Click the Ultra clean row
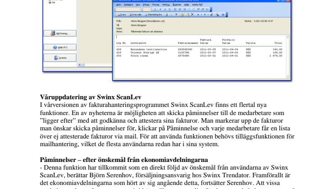The width and height of the screenshot is (336, 189). 199,56
